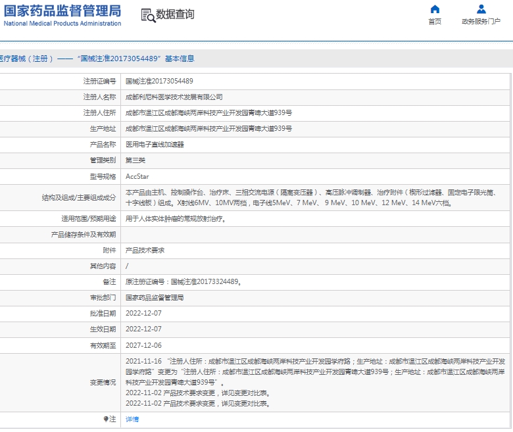
Task: Click the 注册人名称 row label
Action: click(99, 97)
